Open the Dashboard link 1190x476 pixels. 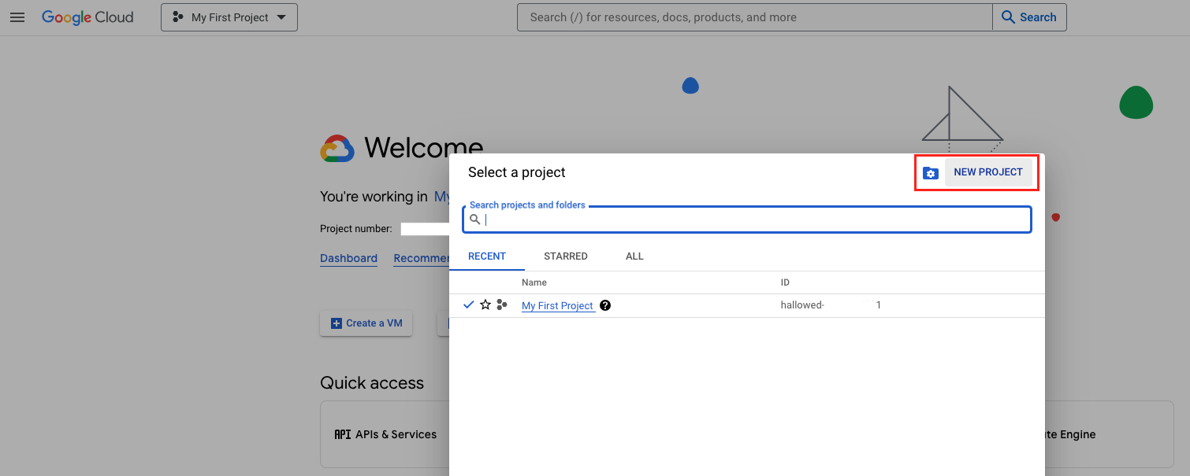click(348, 258)
